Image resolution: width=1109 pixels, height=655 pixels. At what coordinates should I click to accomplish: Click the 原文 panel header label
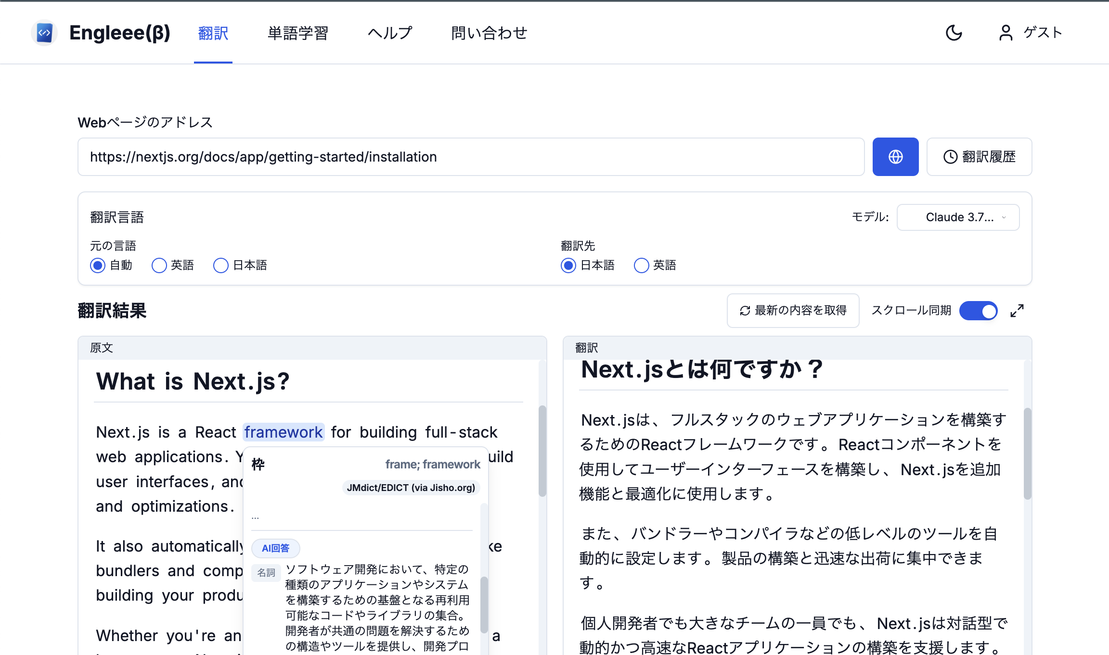pyautogui.click(x=102, y=348)
